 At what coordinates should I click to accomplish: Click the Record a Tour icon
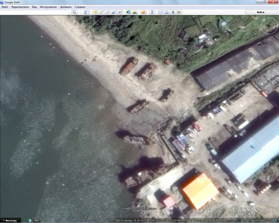tap(120, 12)
